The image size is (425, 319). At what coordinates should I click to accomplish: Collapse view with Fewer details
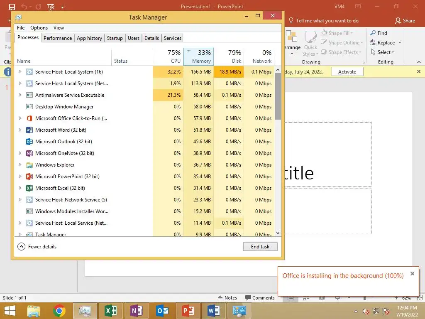pos(37,247)
